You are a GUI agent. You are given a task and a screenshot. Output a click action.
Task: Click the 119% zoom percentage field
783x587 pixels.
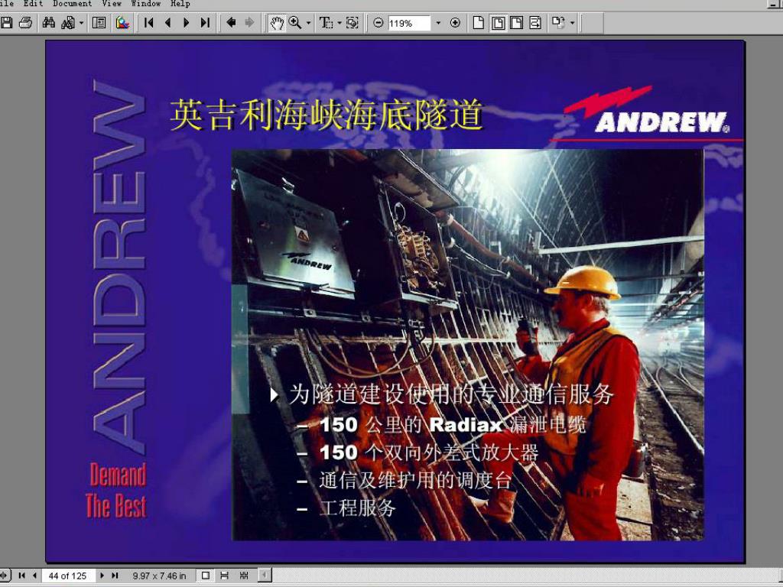(x=408, y=24)
